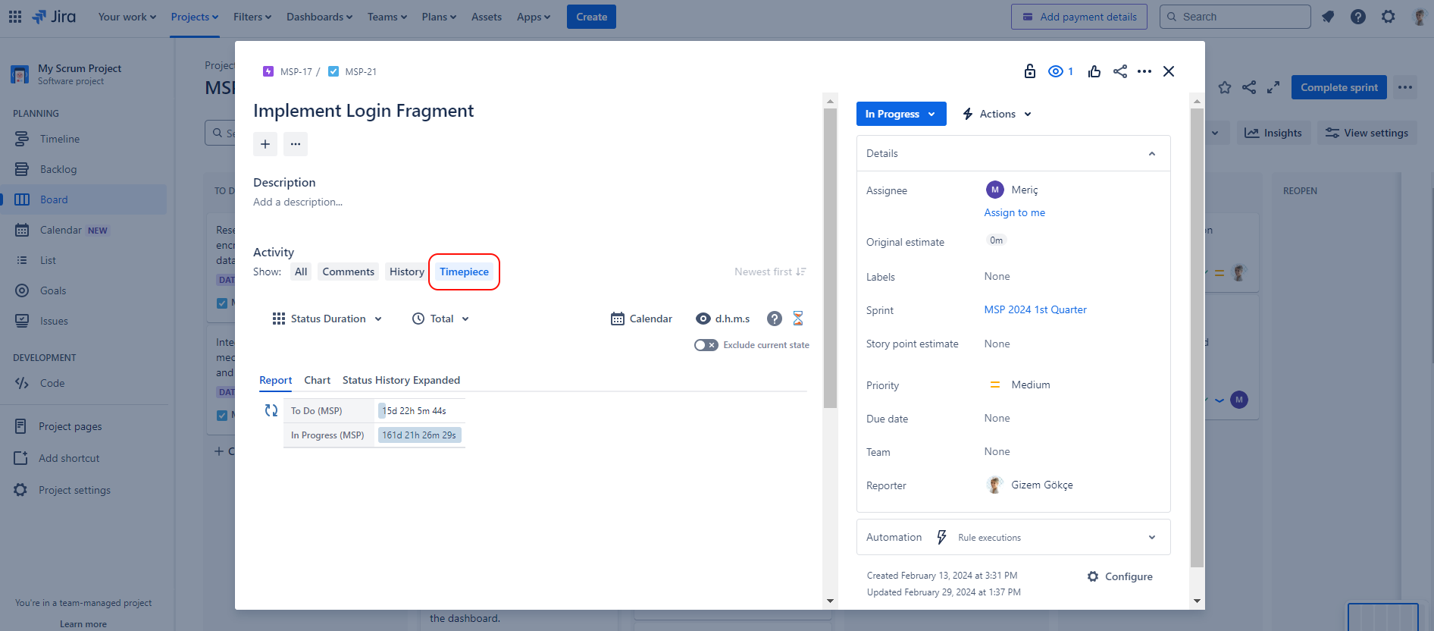Viewport: 1434px width, 631px height.
Task: Click the share icon in issue header
Action: [1119, 71]
